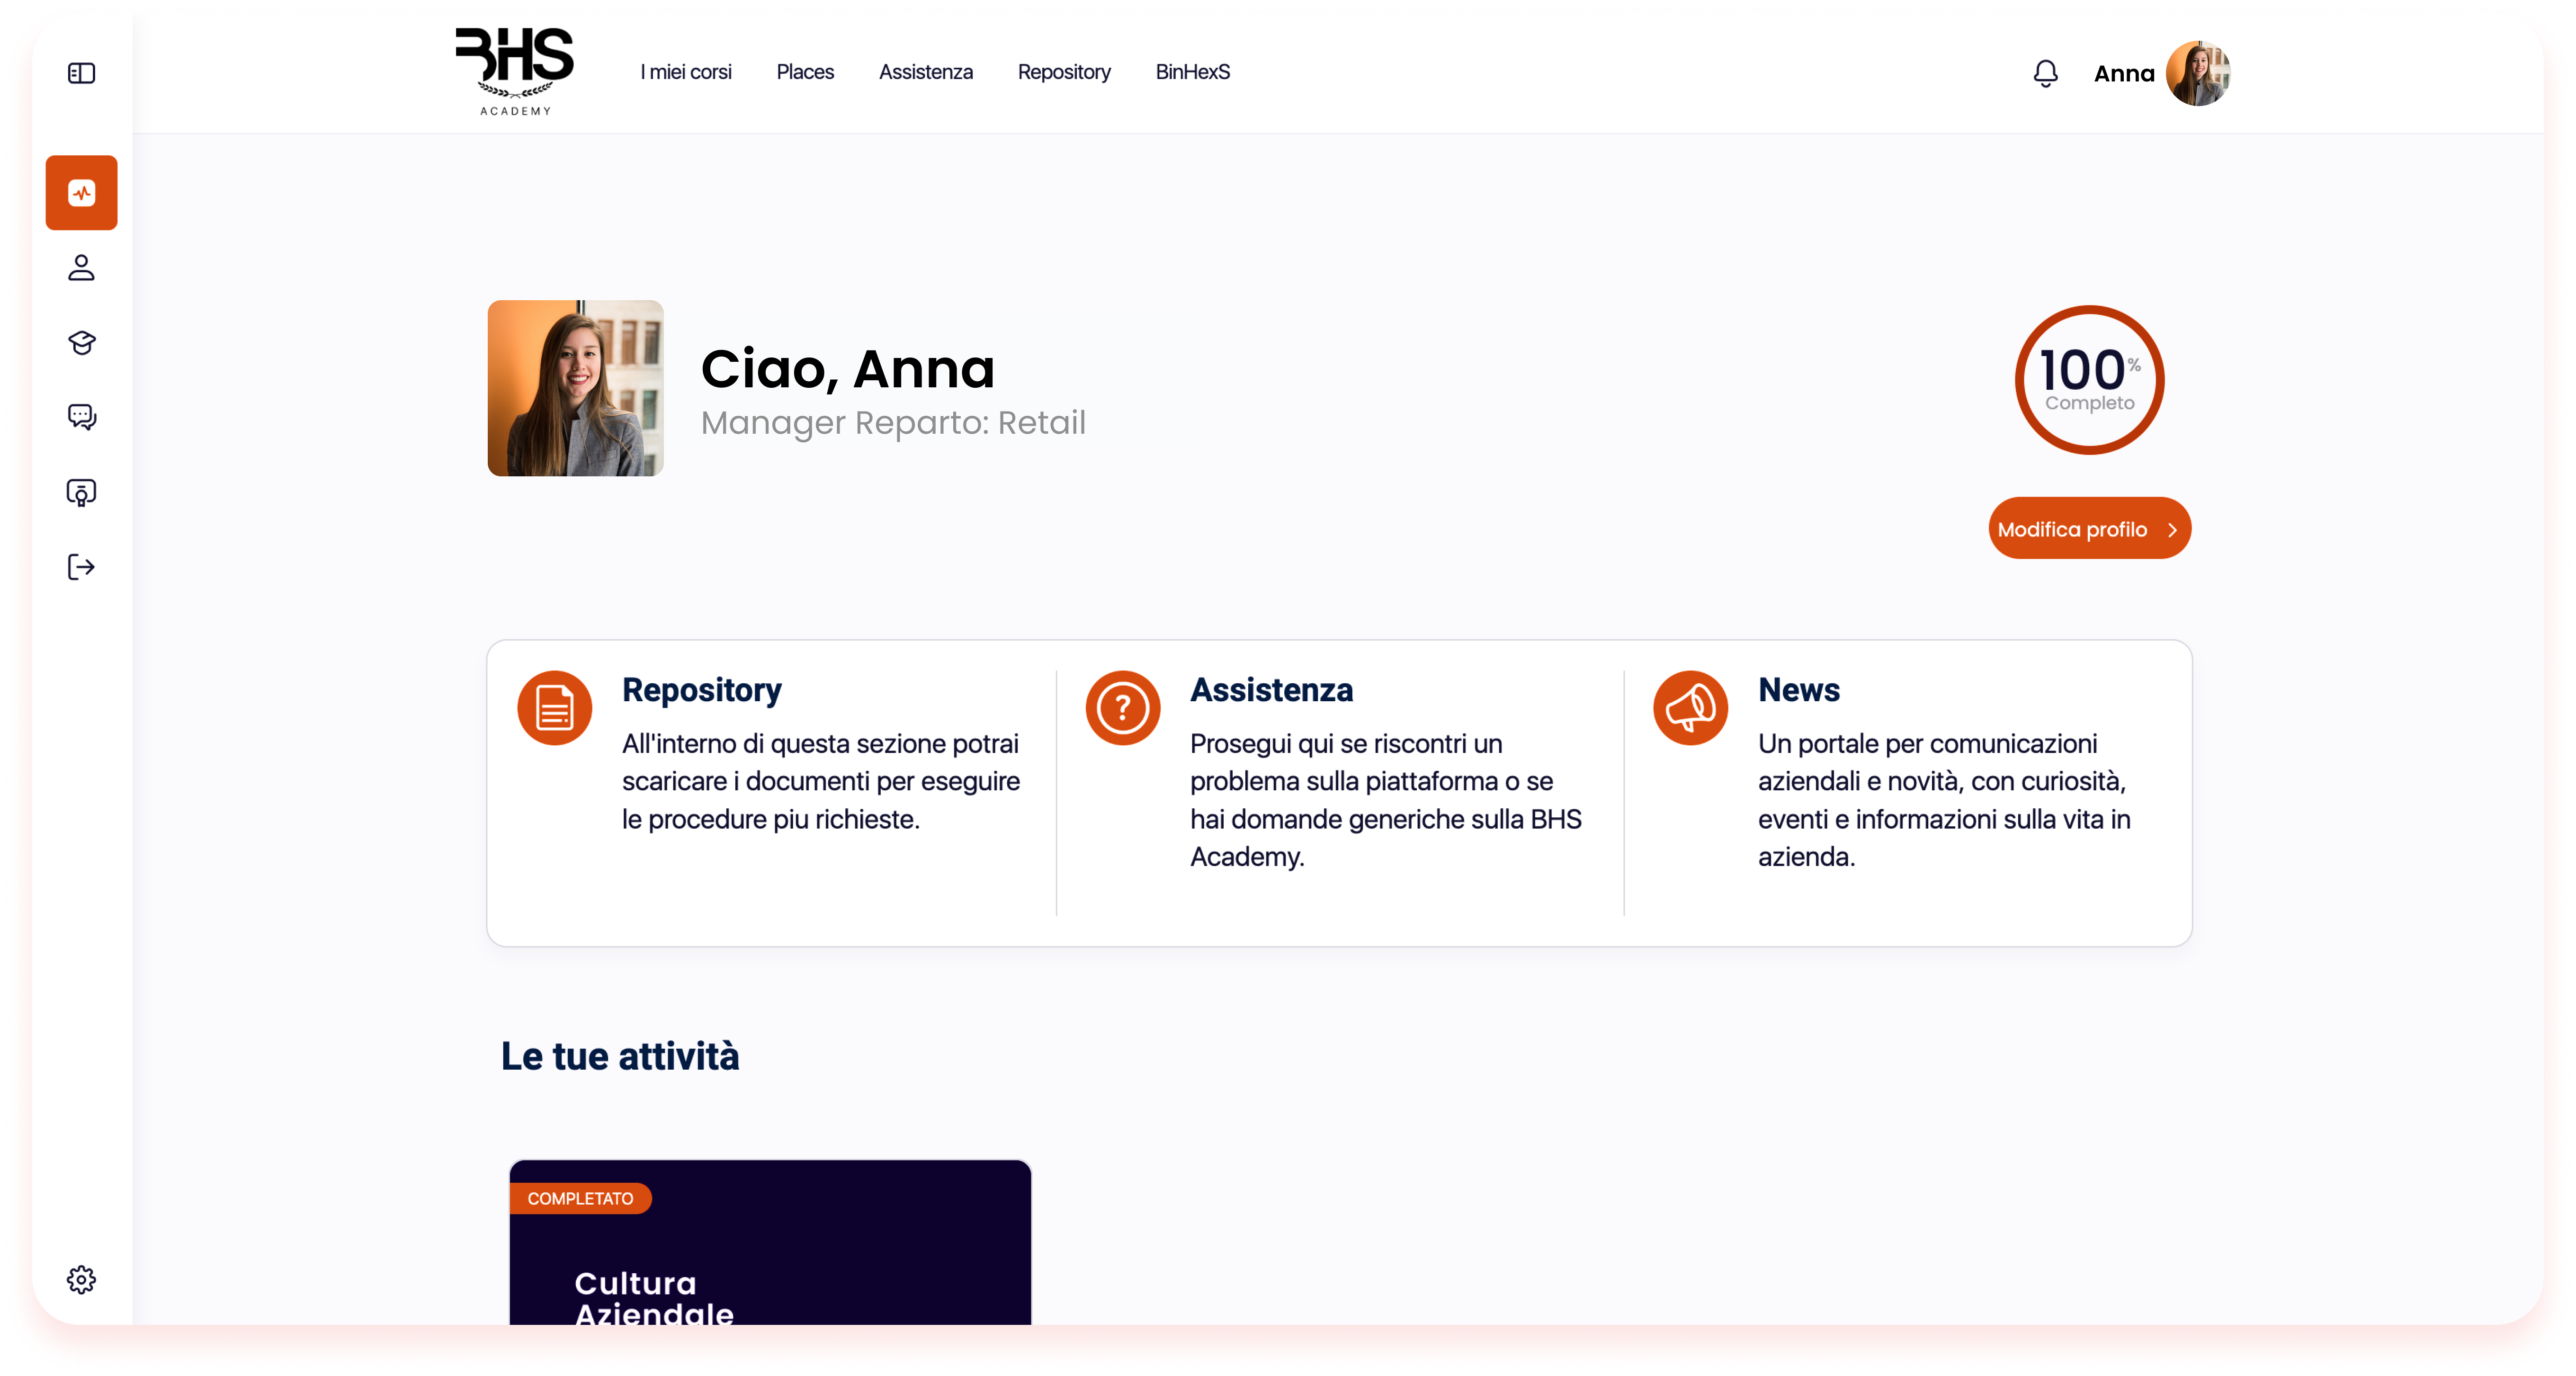2576x1376 pixels.
Task: Go to Places in top navigation
Action: click(804, 72)
